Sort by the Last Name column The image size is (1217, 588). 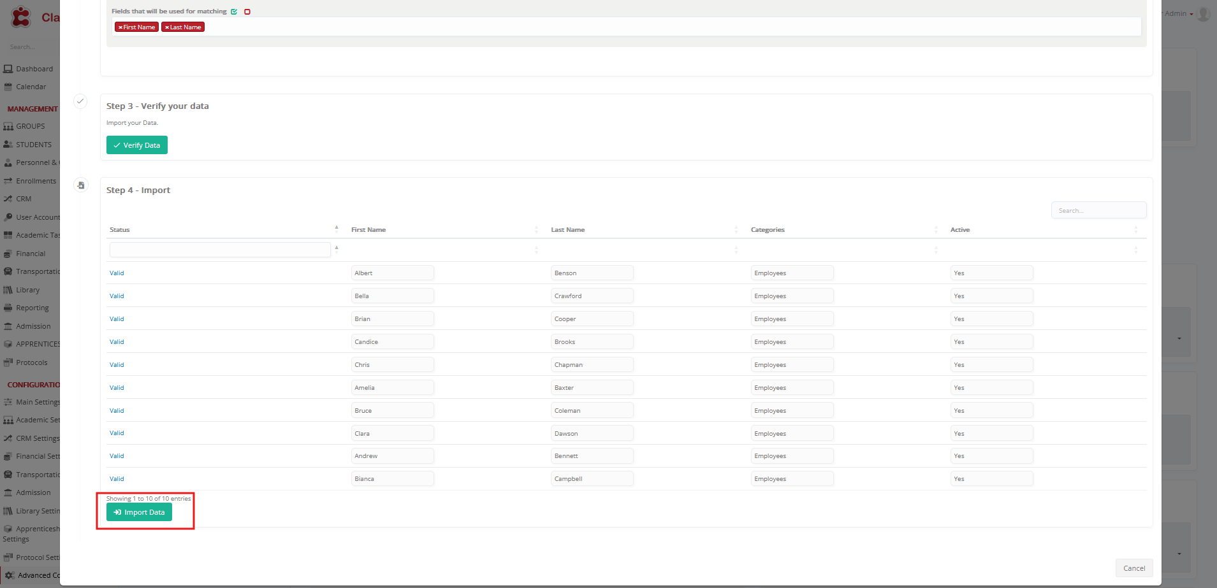(567, 230)
